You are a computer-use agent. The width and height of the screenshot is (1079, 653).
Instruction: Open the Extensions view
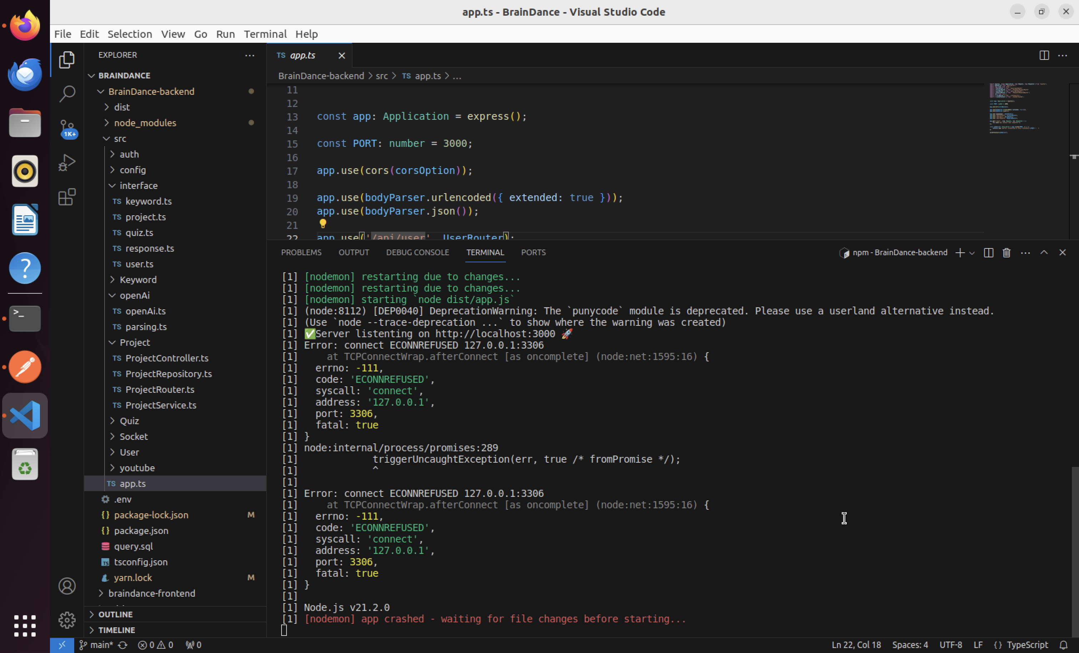tap(67, 197)
